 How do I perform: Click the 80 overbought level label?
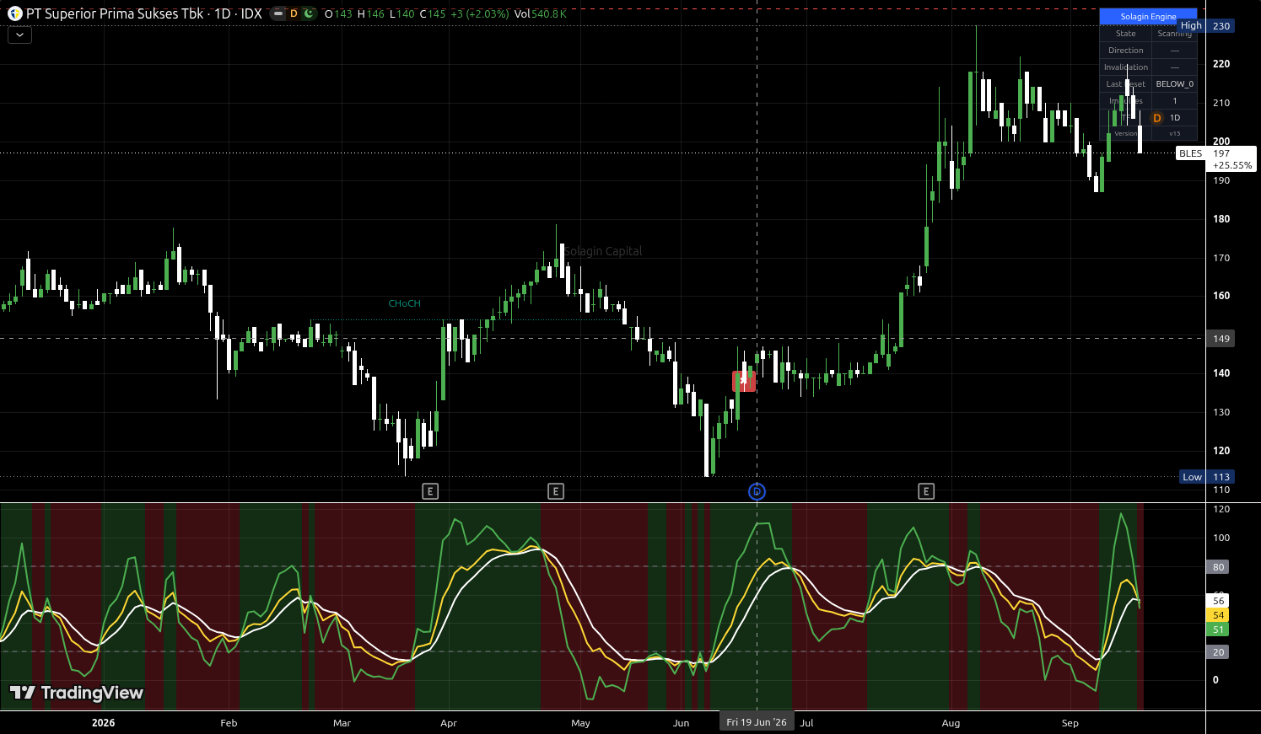tap(1218, 567)
